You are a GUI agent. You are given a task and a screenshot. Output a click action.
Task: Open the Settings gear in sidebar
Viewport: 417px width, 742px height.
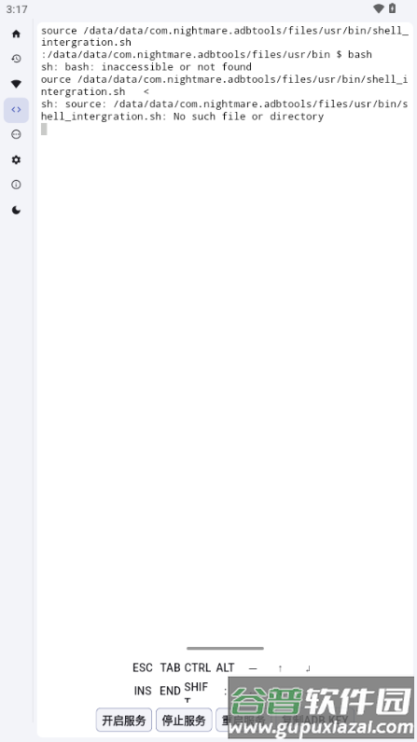pyautogui.click(x=16, y=160)
